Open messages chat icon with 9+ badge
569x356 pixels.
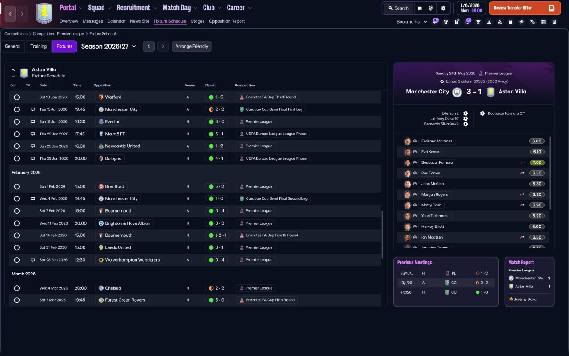pyautogui.click(x=435, y=21)
